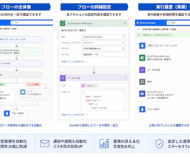Click the Excel Online step in flow overview
190x157 pixels.
pyautogui.click(x=21, y=52)
